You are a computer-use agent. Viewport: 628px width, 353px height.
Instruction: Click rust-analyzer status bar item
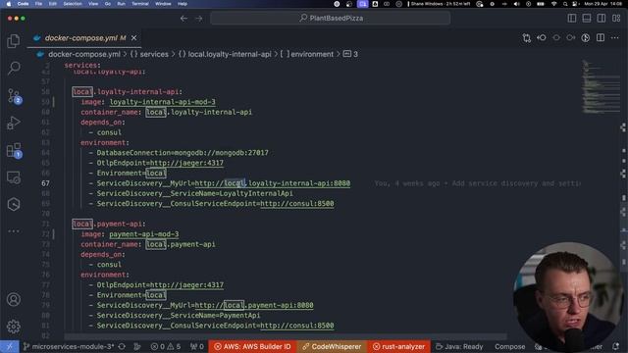point(399,346)
